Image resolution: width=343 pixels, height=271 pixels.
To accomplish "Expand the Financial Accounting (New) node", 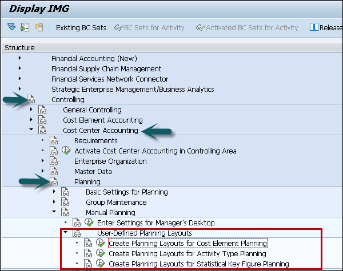I will point(21,59).
